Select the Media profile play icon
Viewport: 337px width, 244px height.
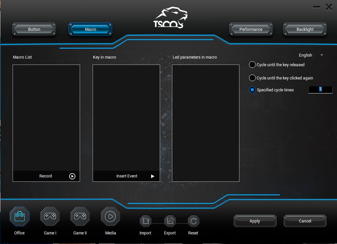(110, 217)
